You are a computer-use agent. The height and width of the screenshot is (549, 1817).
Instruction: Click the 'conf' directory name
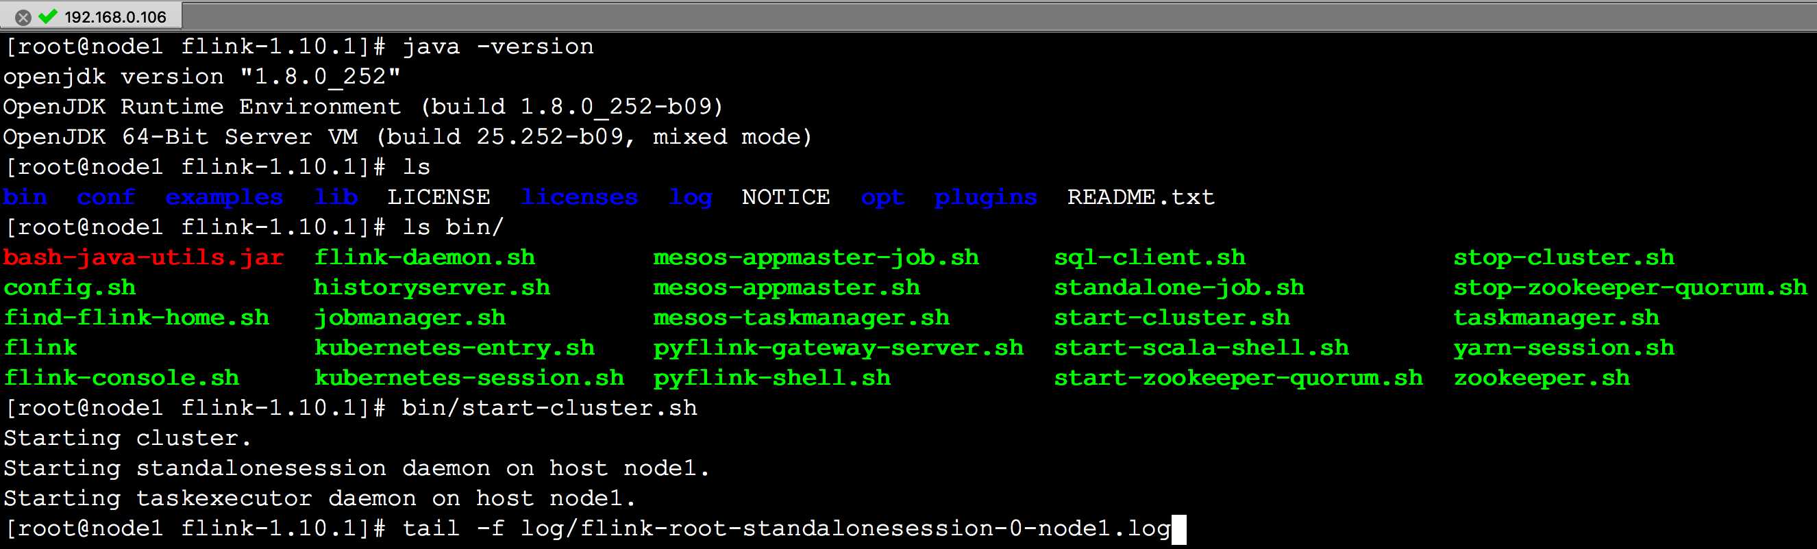[106, 197]
